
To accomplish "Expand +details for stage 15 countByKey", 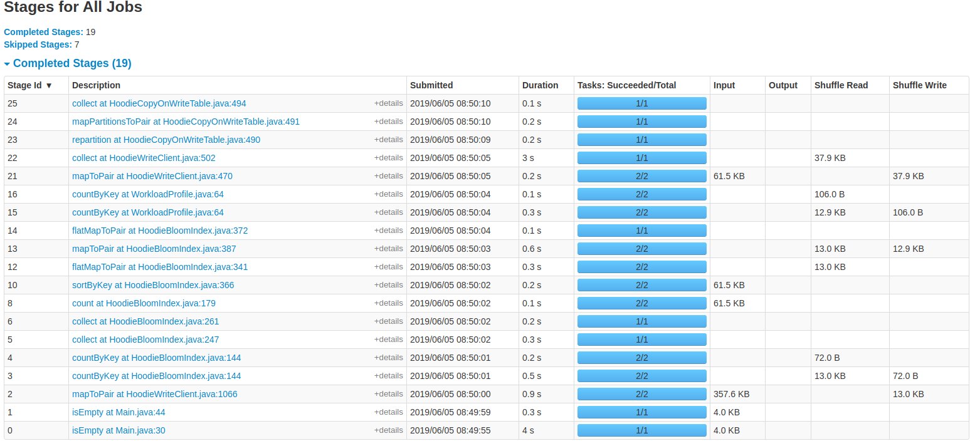I will point(389,212).
